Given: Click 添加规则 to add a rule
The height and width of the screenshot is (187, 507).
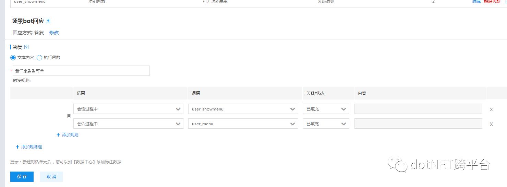Looking at the screenshot, I should click(68, 135).
